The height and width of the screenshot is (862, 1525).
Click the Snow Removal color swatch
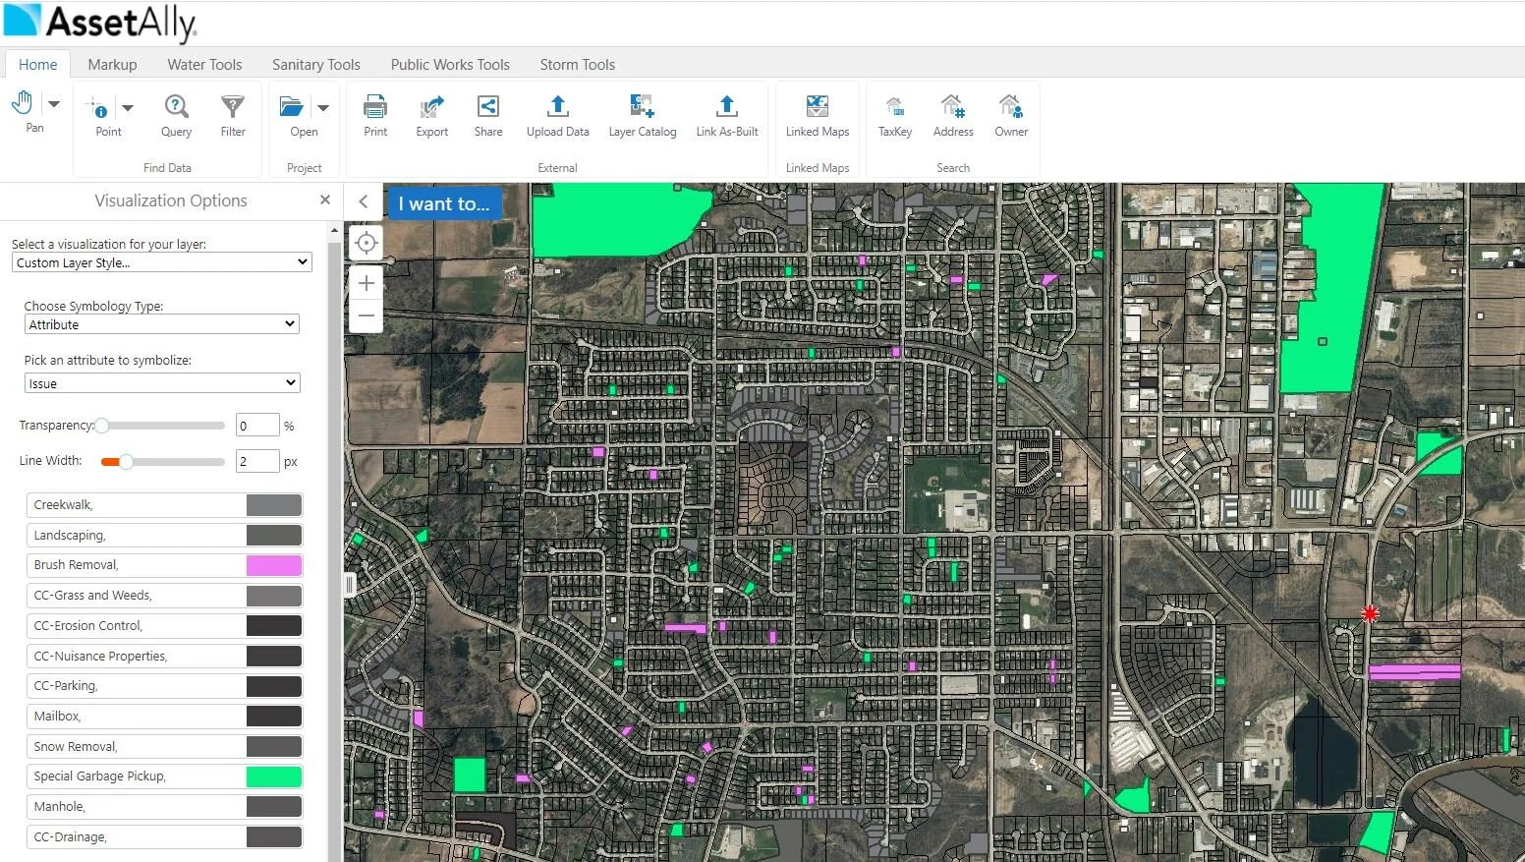(x=274, y=747)
